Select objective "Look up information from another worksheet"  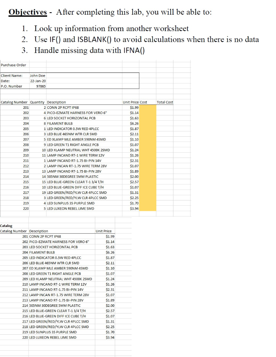pos(111,29)
